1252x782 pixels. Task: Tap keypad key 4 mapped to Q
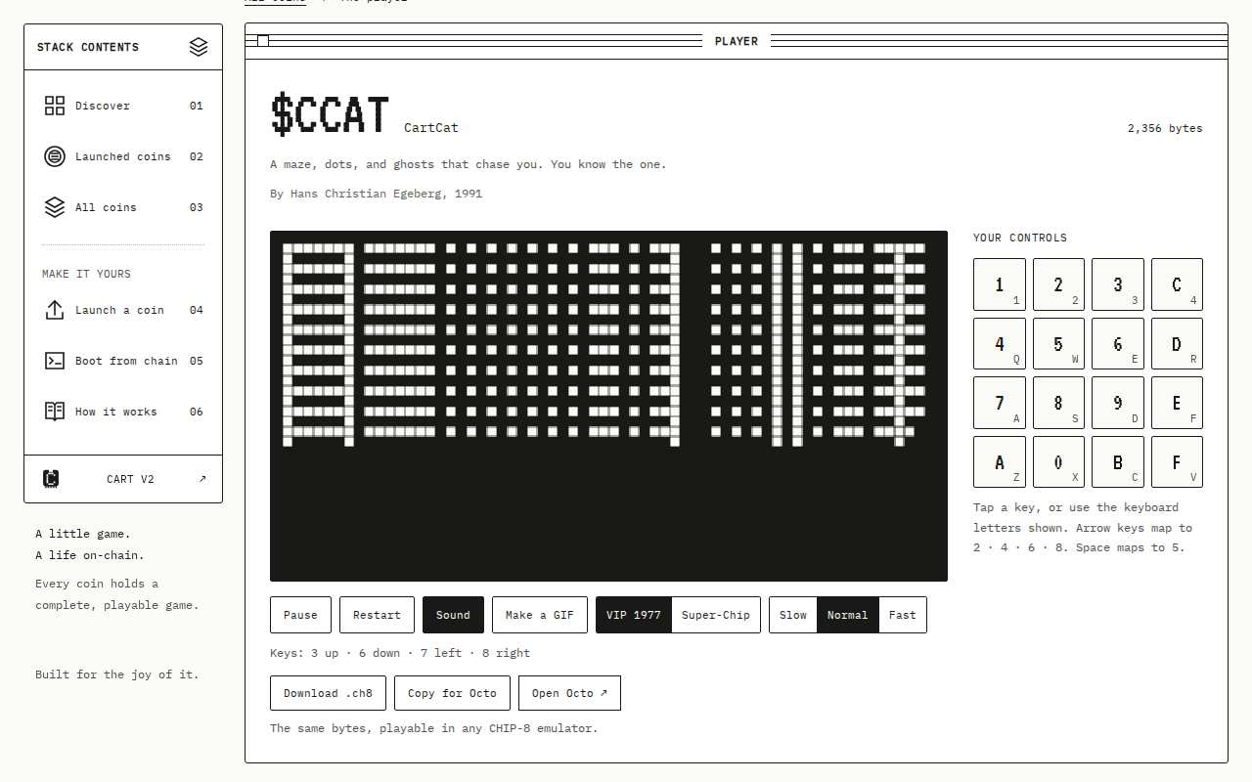tap(1000, 344)
